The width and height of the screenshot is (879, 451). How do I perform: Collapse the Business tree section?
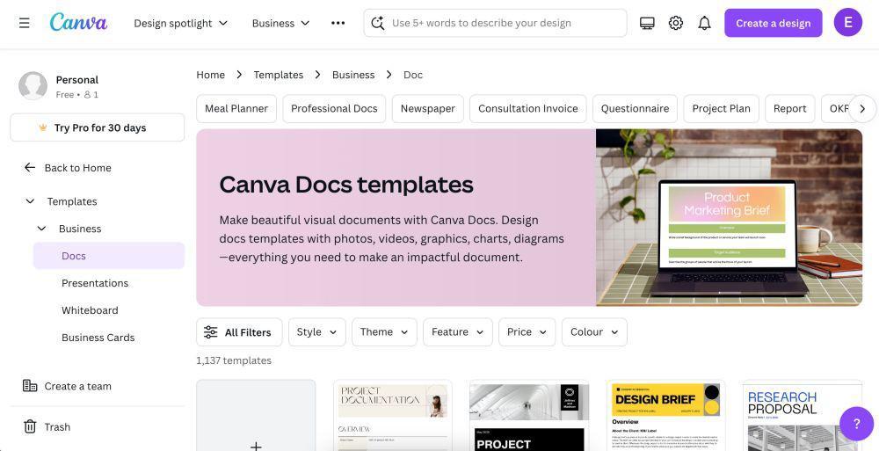coord(41,229)
